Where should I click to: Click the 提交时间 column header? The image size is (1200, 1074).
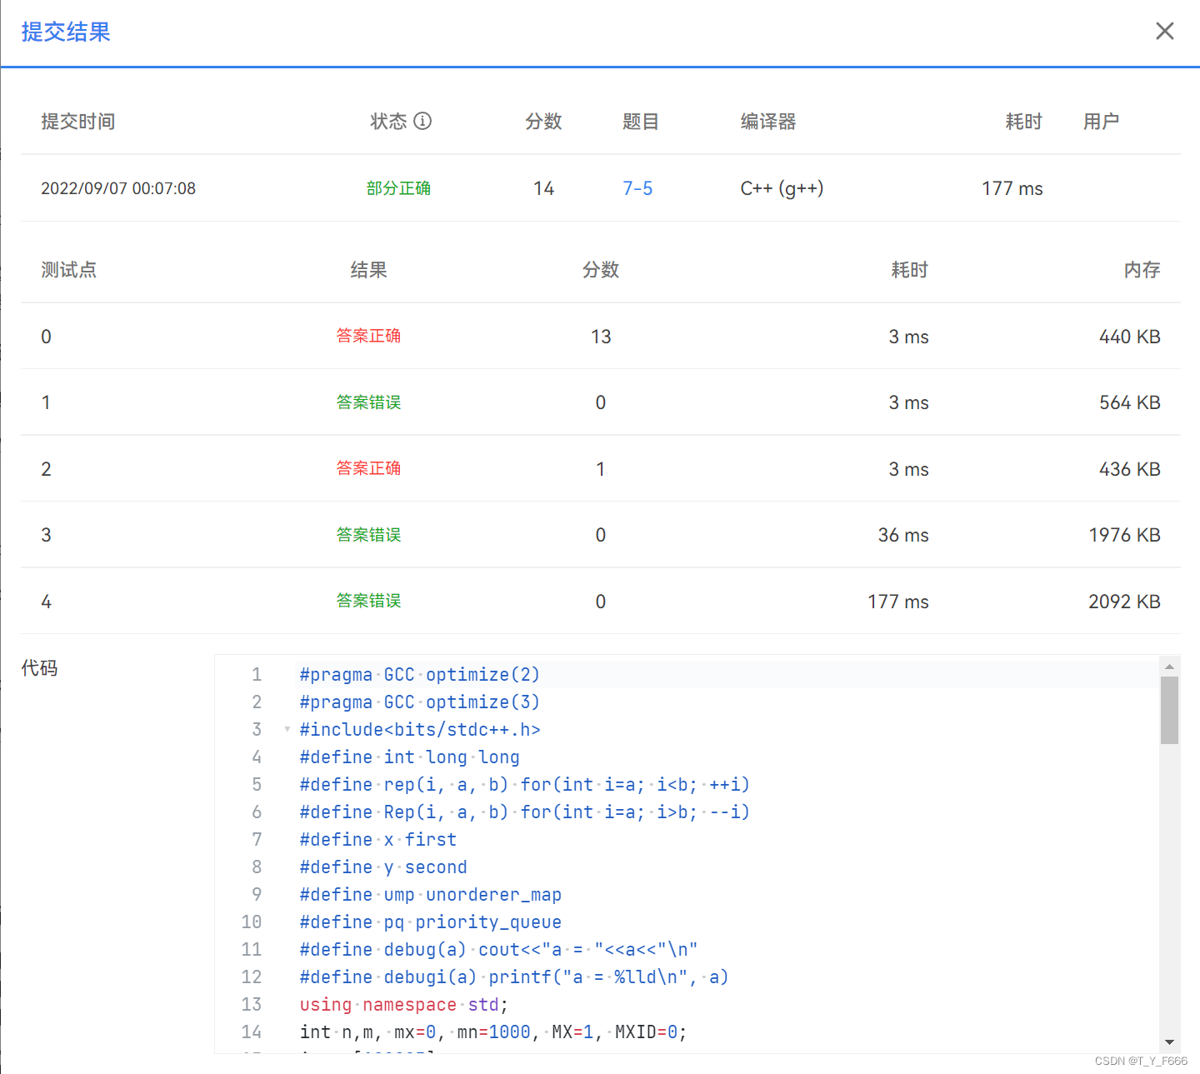[x=78, y=122]
